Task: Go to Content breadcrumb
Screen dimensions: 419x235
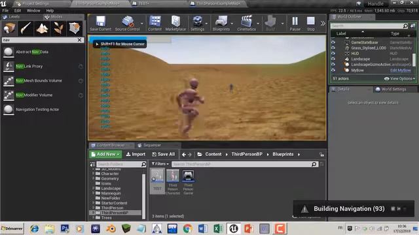Action: (213, 154)
